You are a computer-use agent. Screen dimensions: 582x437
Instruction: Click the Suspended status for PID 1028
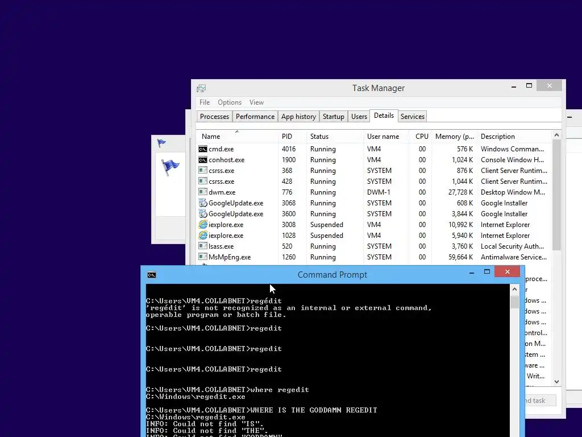[327, 235]
